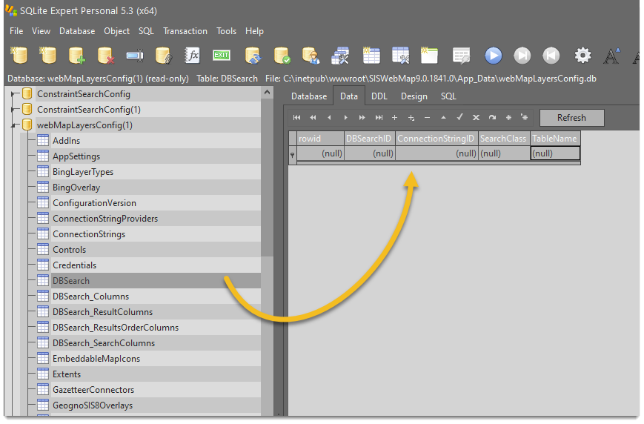Select the Credentials table
This screenshot has width=644, height=424.
[74, 265]
